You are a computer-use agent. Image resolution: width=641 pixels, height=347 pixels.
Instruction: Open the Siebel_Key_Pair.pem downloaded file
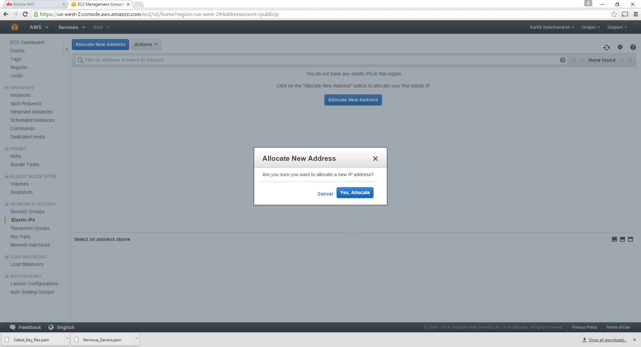(33, 340)
